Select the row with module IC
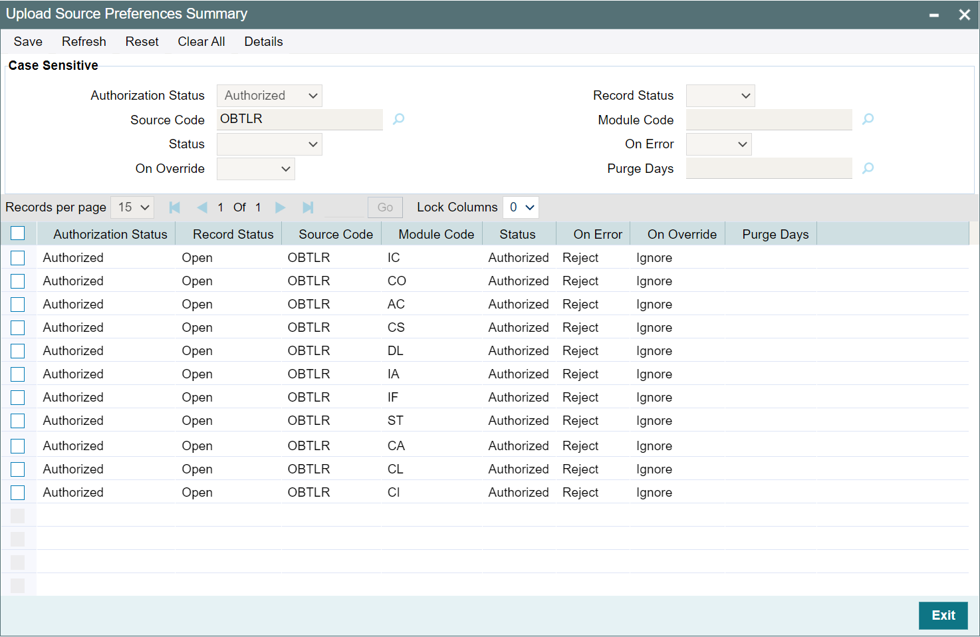This screenshot has height=637, width=980. coord(18,258)
